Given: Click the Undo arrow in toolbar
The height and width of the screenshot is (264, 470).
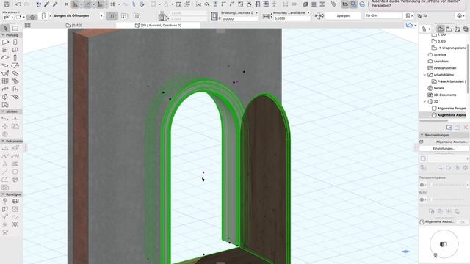Looking at the screenshot, I should click(x=18, y=4).
